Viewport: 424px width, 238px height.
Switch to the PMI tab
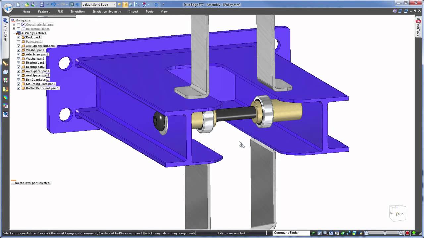[60, 12]
